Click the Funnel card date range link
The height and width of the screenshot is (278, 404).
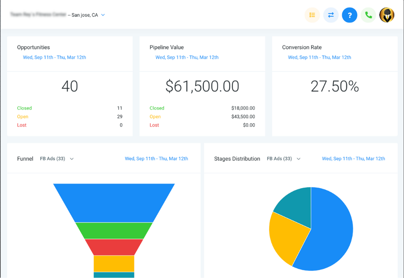156,159
